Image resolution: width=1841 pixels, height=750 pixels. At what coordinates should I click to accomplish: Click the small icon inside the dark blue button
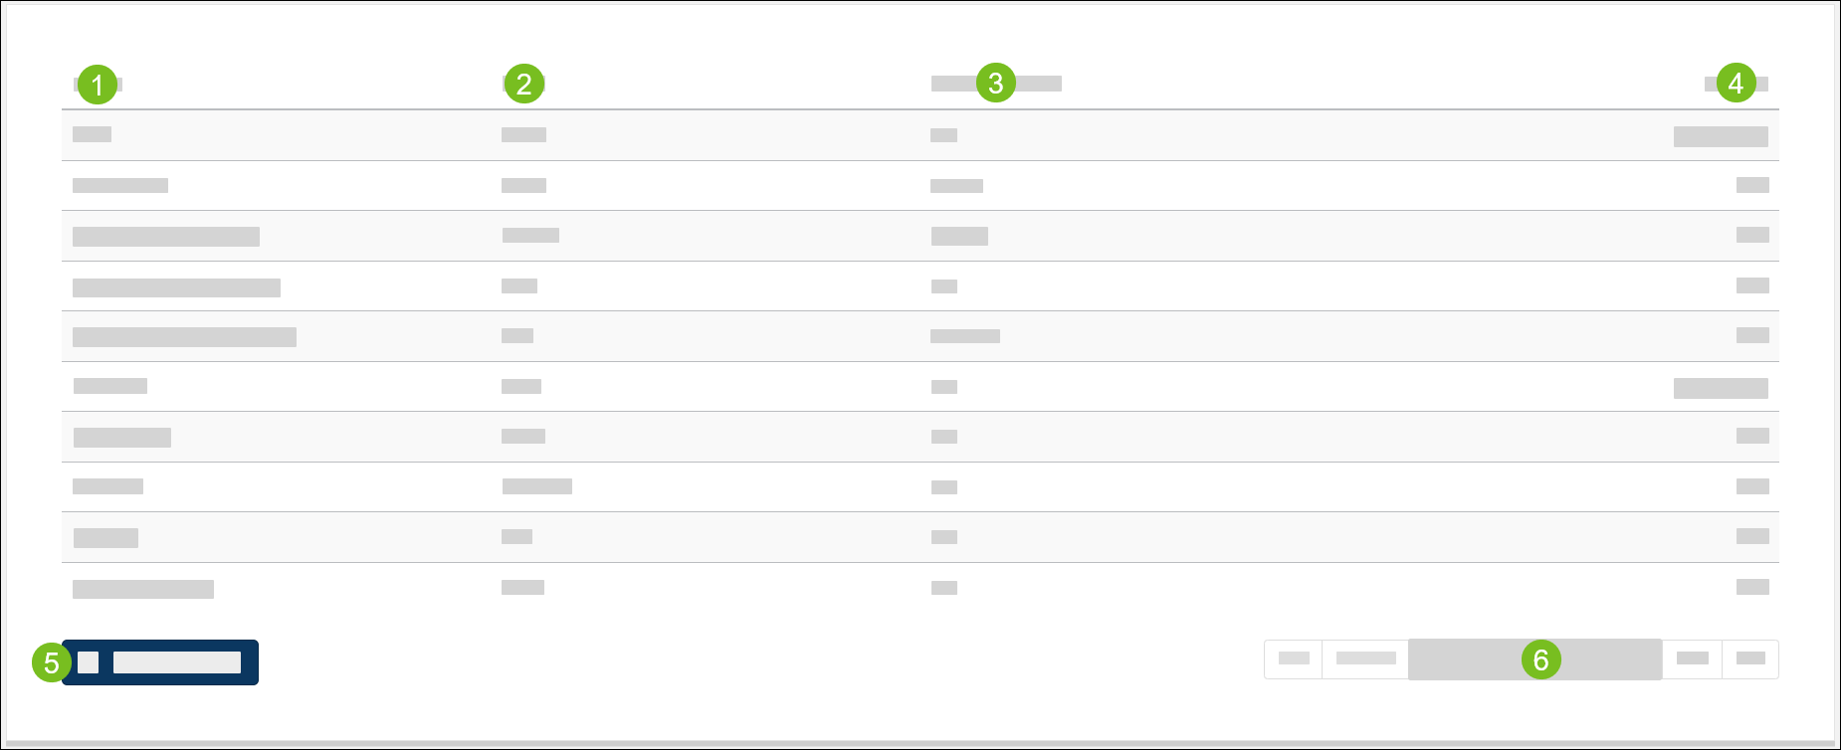pos(89,662)
